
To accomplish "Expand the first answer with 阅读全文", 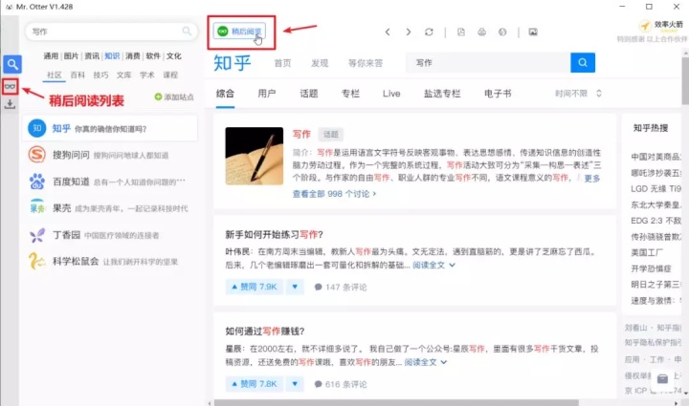I will pos(433,265).
